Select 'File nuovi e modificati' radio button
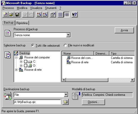 (x=65, y=45)
